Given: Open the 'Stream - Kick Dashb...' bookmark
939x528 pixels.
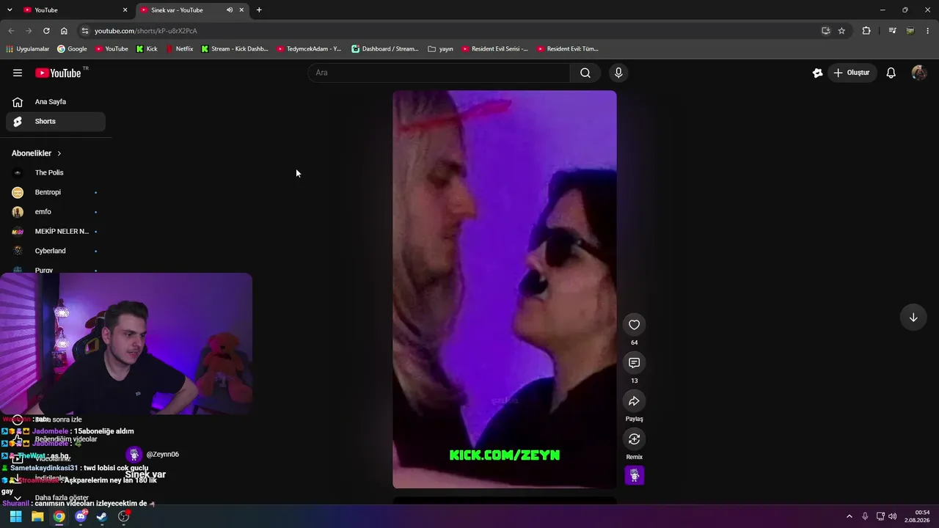Looking at the screenshot, I should (x=235, y=49).
